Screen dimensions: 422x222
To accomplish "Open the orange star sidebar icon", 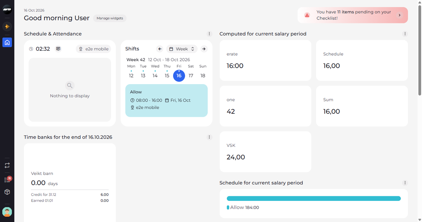I will [x=7, y=26].
